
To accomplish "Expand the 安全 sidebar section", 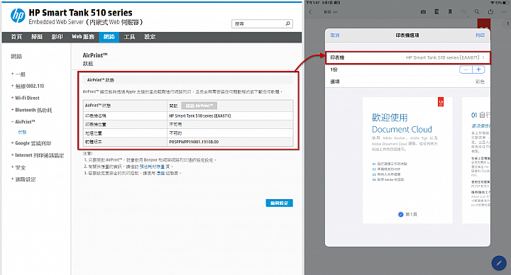I will [18, 167].
